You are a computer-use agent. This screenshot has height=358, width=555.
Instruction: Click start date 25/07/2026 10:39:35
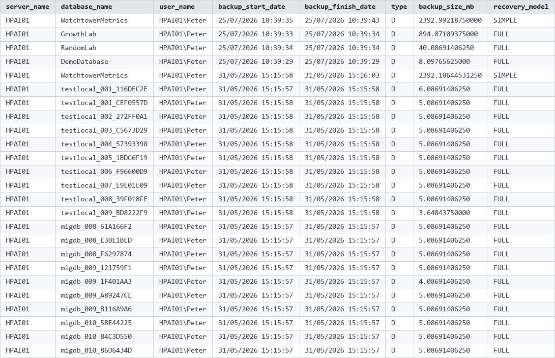click(256, 21)
